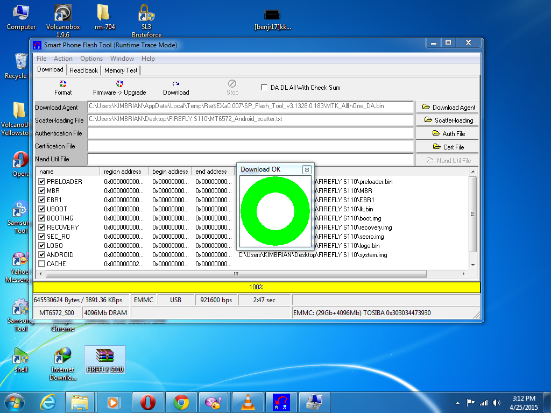Launch VLC media player from taskbar
This screenshot has width=551, height=413.
point(247,402)
